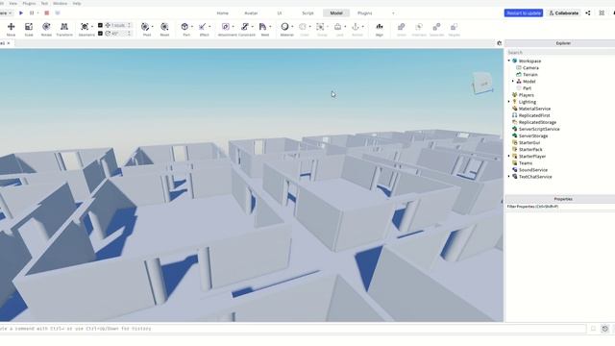Click the pivot Reset icon
This screenshot has height=346, width=615.
pos(164,27)
